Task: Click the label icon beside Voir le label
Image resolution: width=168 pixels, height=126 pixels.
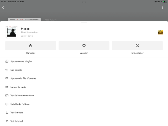Action: (x=7, y=121)
